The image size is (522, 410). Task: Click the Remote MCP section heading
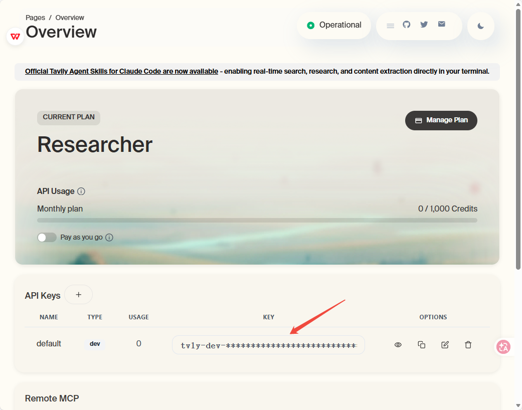(x=52, y=398)
